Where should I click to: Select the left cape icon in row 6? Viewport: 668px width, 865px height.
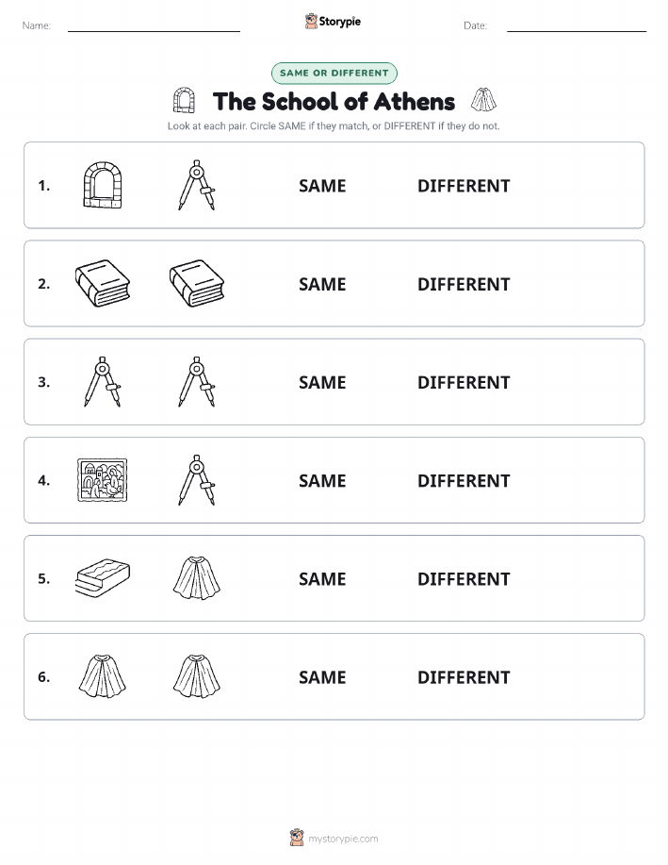pos(103,676)
